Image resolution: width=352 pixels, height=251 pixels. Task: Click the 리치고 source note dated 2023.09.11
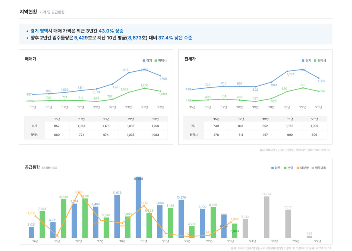click(281, 248)
